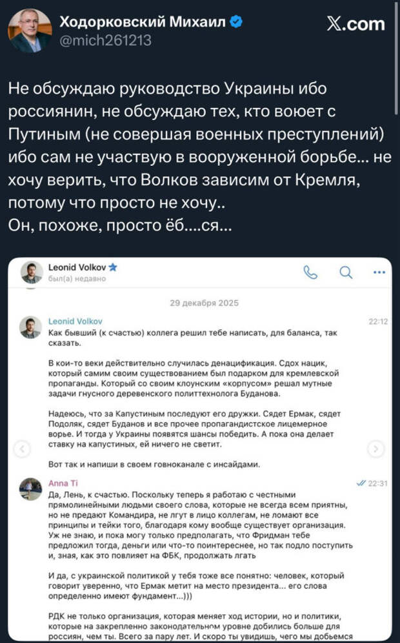This screenshot has height=643, width=400.
Task: Click Anna Ti's message avatar
Action: [x=31, y=489]
